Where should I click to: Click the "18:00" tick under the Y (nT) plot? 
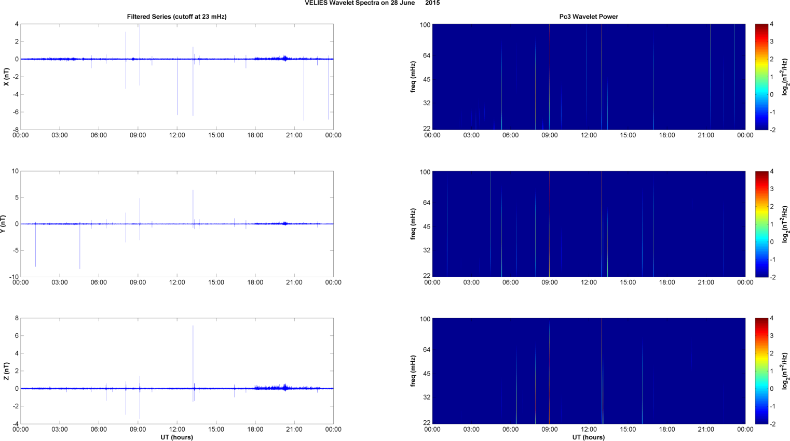(x=255, y=282)
